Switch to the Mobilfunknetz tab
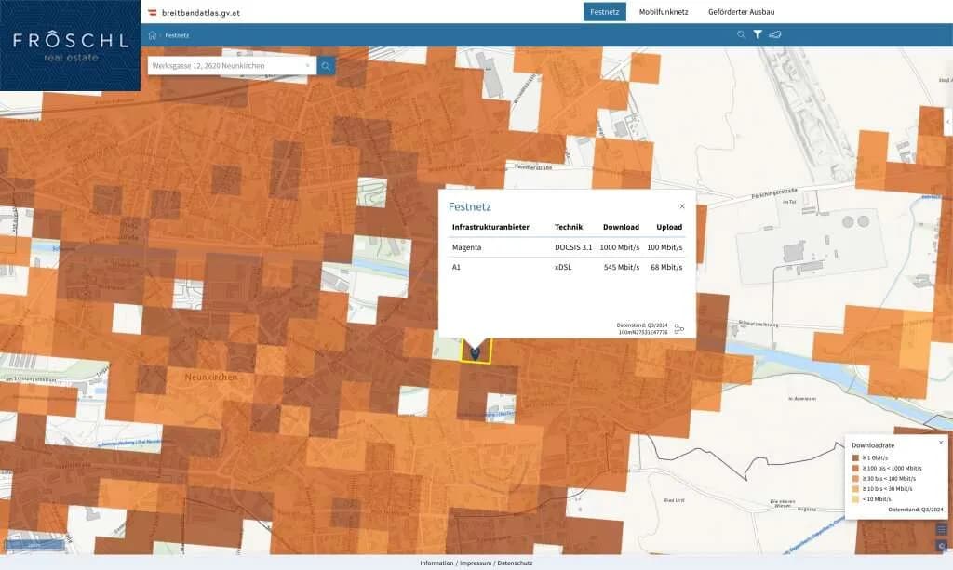This screenshot has height=570, width=953. coord(663,11)
